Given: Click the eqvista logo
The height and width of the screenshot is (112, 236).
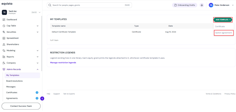Looking at the screenshot, I should click(7, 4).
